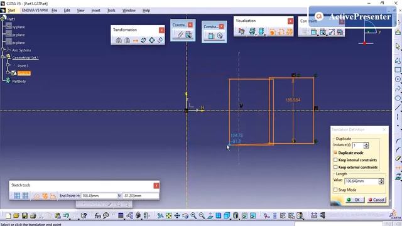Click the Open folder icon
Viewport: 402px width, 226px height.
tap(16, 216)
